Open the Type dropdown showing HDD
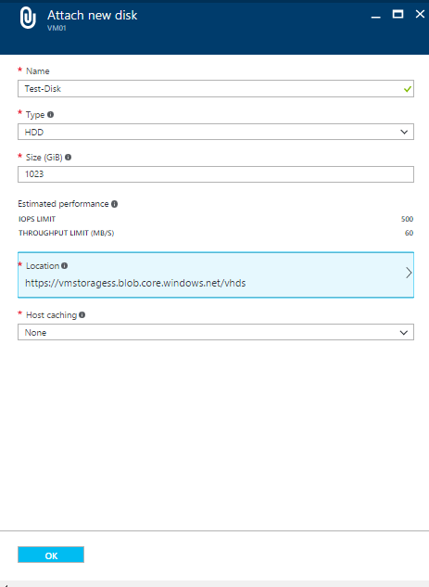 216,132
